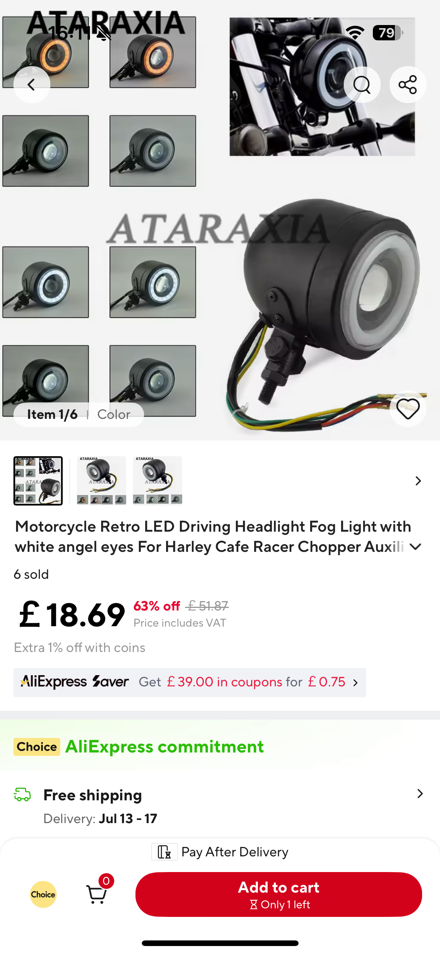Viewport: 440px width, 955px height.
Task: Select the Item 1/6 tab
Action: 52,414
